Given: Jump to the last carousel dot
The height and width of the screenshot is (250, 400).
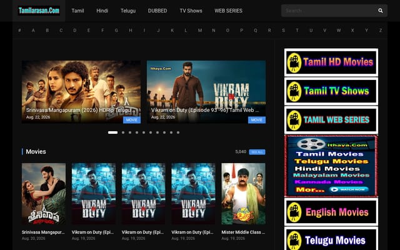Looking at the screenshot, I should 178,132.
